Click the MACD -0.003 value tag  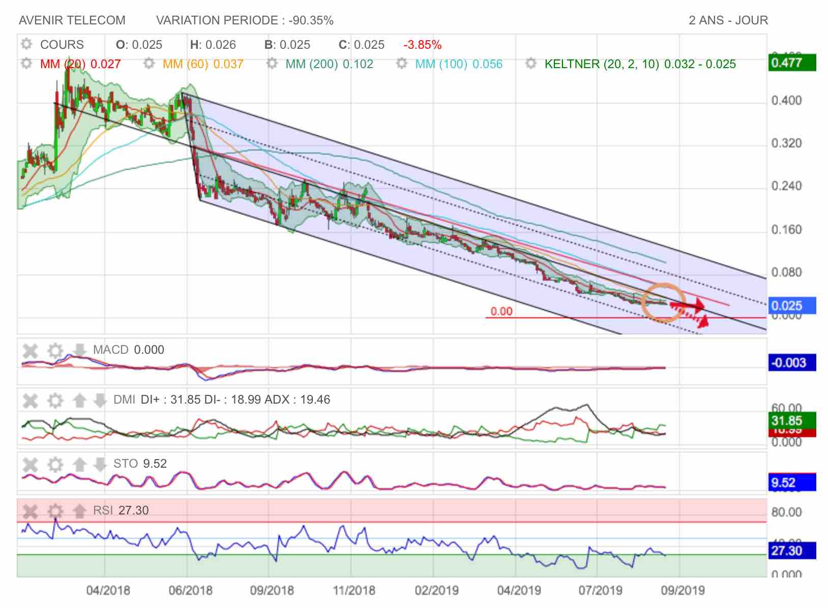pyautogui.click(x=792, y=362)
